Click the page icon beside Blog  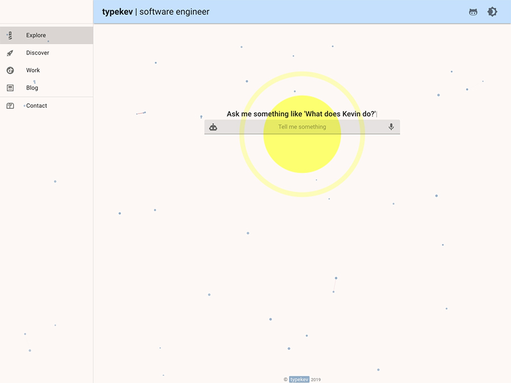tap(10, 88)
